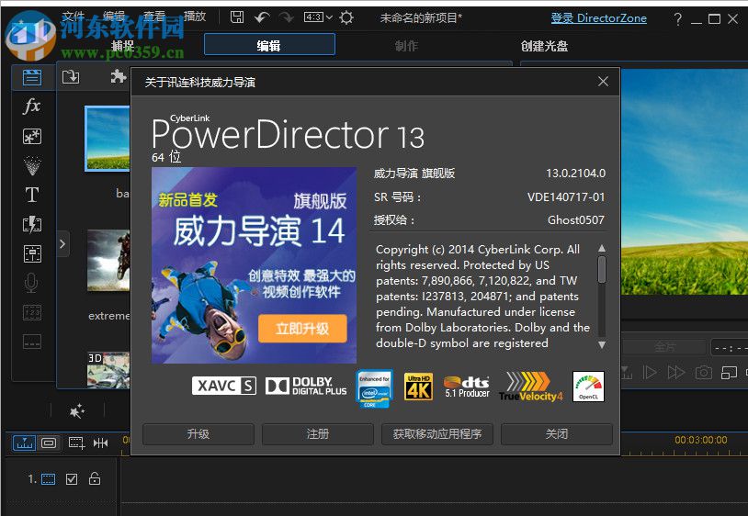Screen dimensions: 748x516
Task: Switch to the 制作 module tab
Action: [x=406, y=46]
